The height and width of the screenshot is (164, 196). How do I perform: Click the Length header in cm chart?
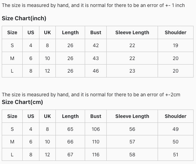point(70,116)
